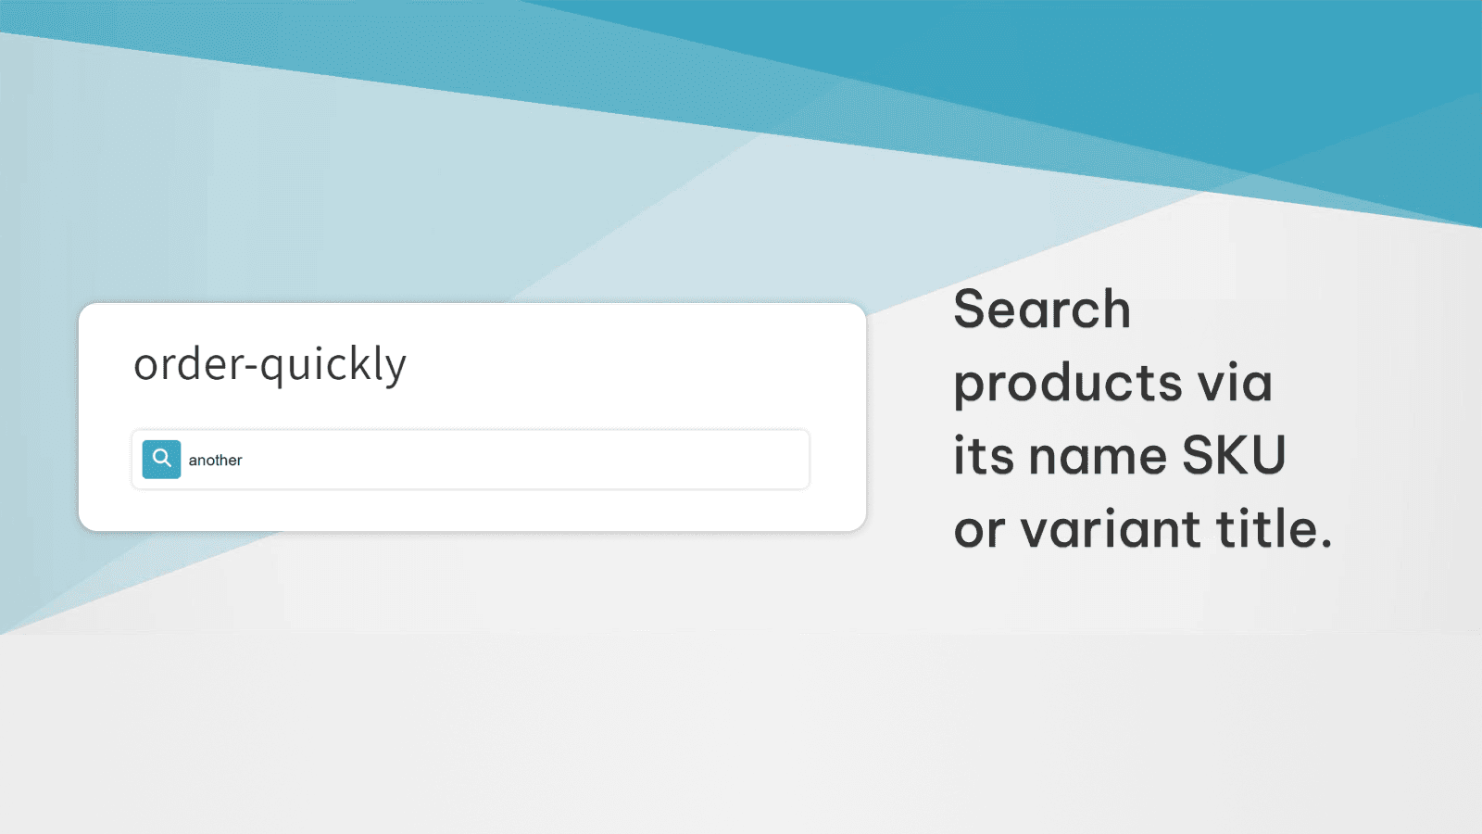Click the word "another" in the search box
The height and width of the screenshot is (834, 1482).
(x=215, y=461)
